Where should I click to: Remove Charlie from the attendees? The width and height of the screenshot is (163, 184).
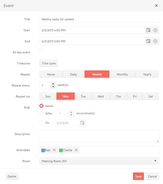tap(76, 150)
